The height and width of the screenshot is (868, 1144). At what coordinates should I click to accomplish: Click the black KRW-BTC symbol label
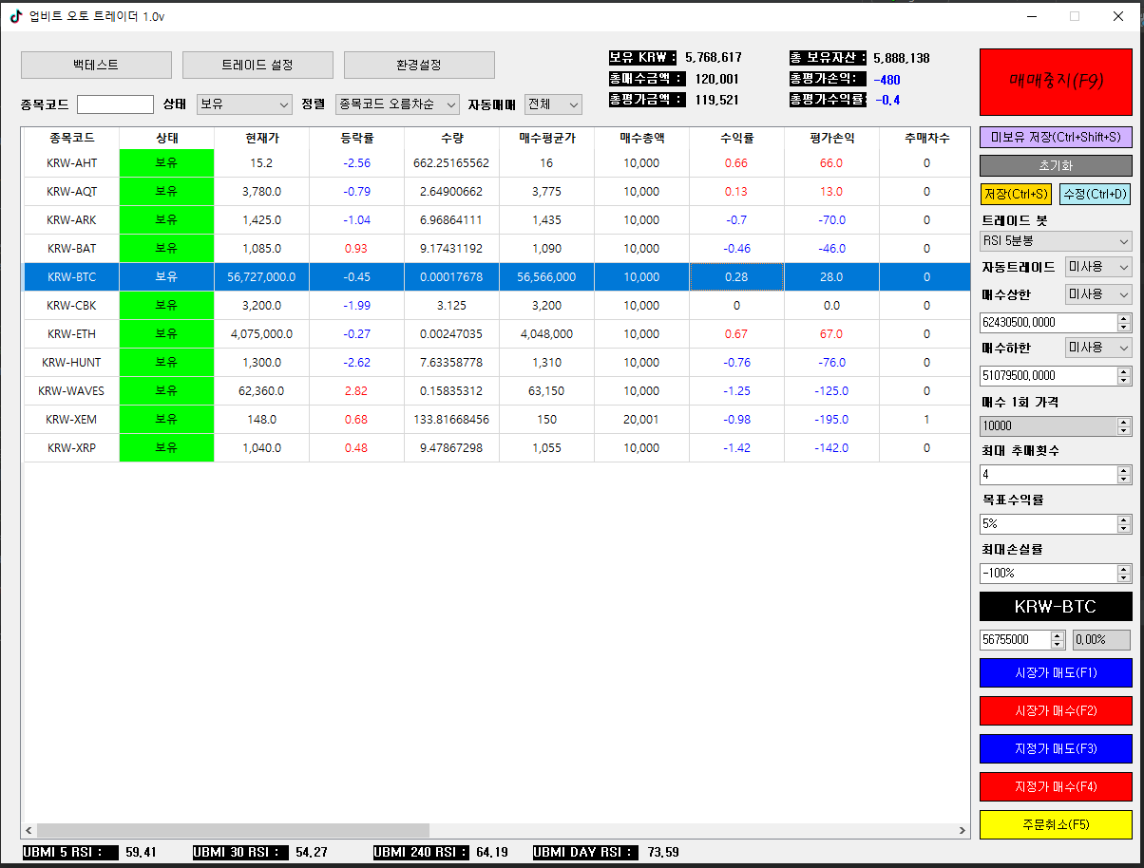click(1056, 607)
